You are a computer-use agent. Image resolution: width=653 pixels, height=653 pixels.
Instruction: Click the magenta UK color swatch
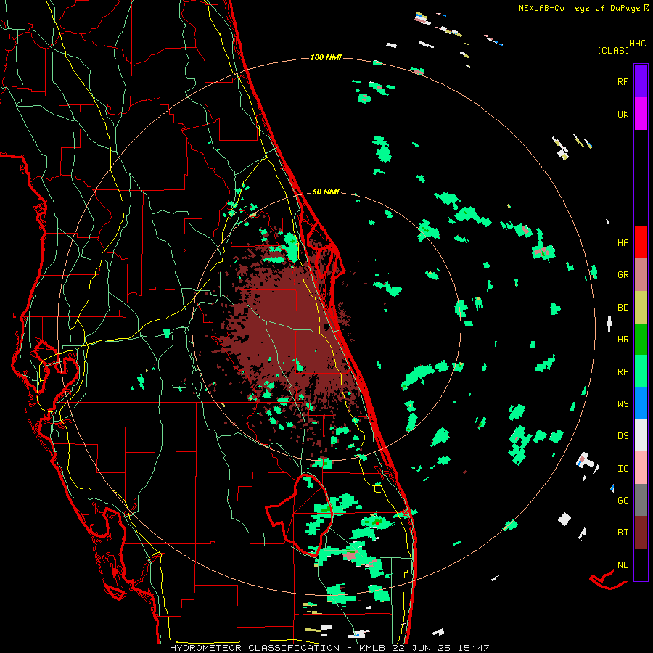[641, 114]
